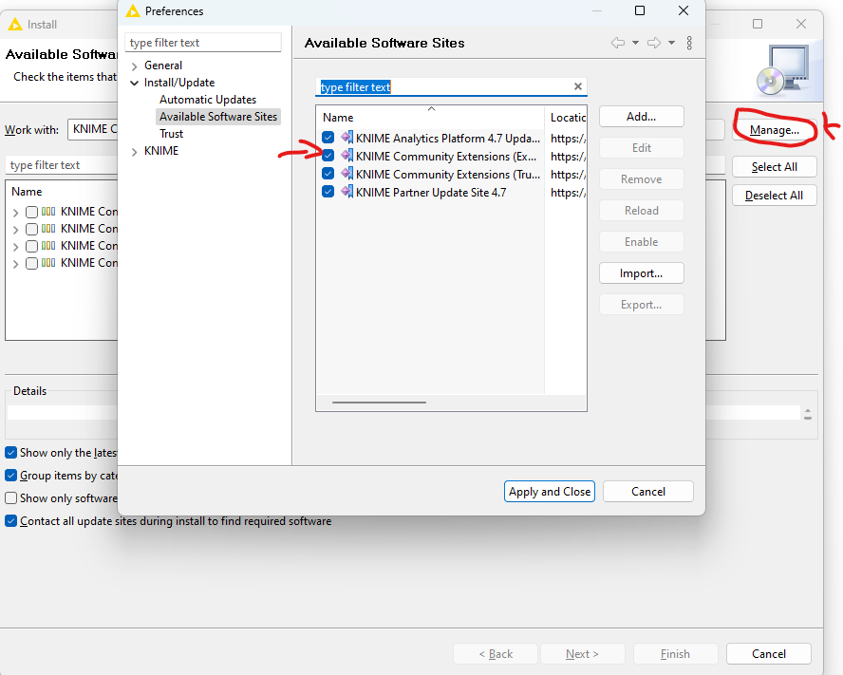
Task: Click the Details pane scroll stepper
Action: pos(808,414)
